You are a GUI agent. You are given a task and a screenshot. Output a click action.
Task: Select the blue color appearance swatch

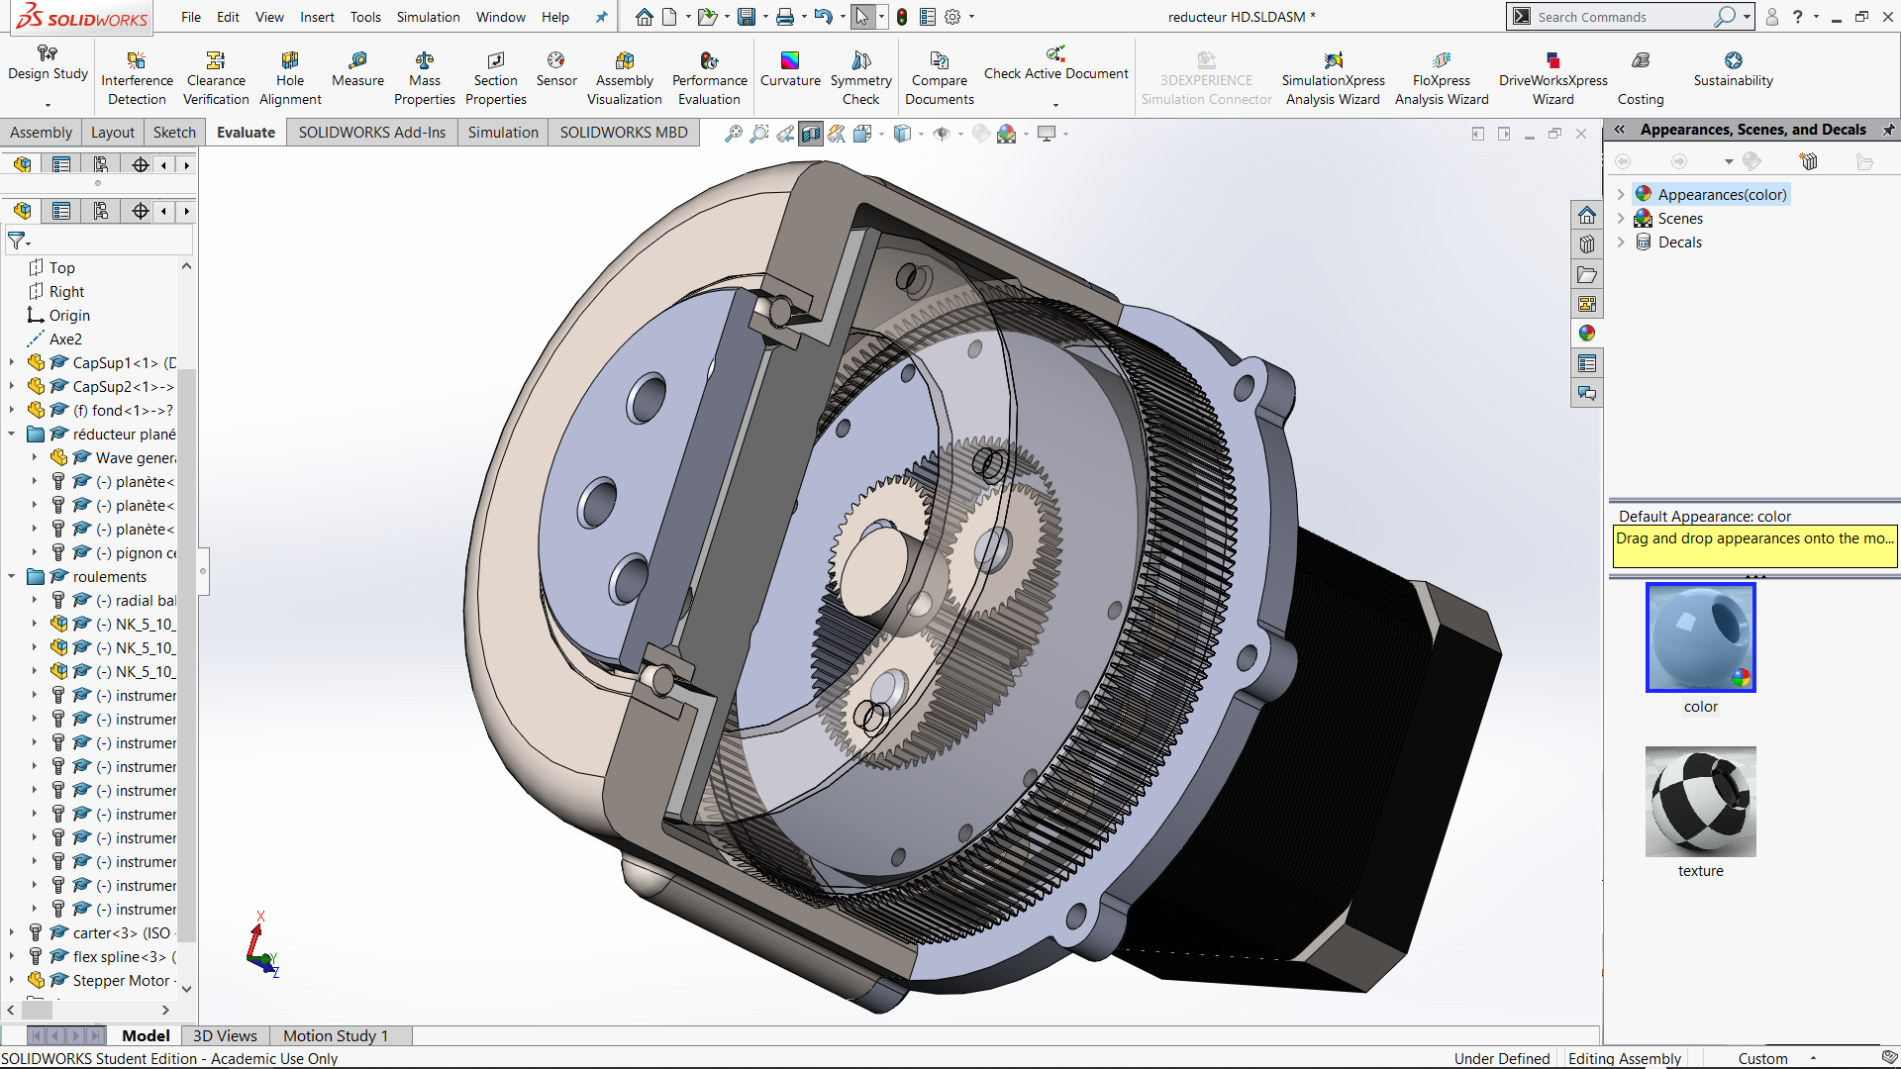[x=1700, y=636]
